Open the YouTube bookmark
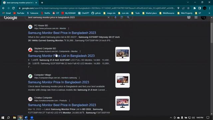This screenshot has height=120, width=213. (x=19, y=13)
